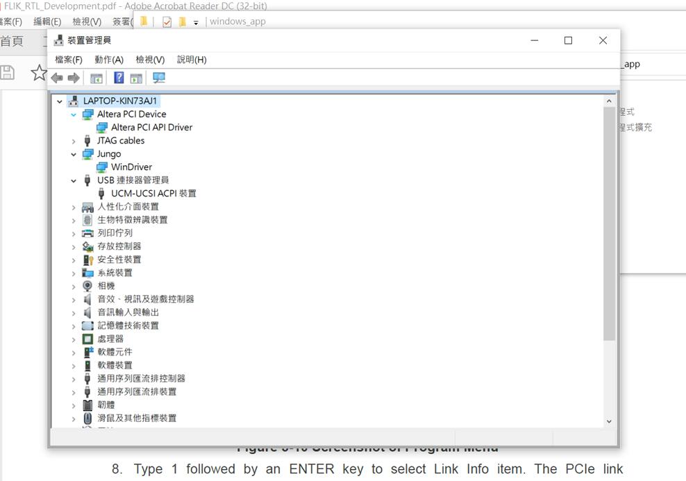The height and width of the screenshot is (481, 686).
Task: Click the monitor icon beside WinDriver
Action: (x=102, y=167)
